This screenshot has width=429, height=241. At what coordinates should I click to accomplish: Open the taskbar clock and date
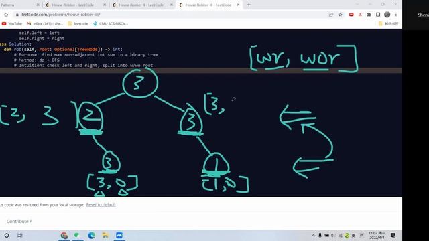[377, 235]
